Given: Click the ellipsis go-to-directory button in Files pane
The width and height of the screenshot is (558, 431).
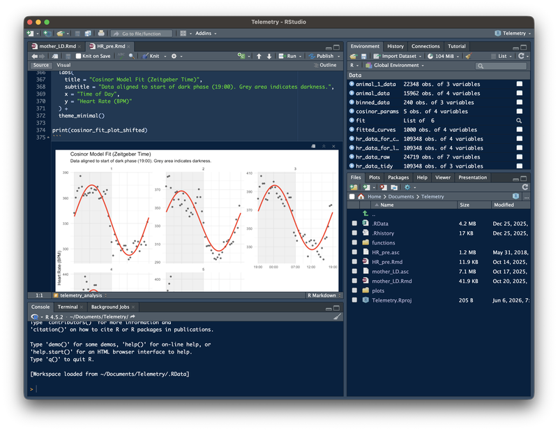Looking at the screenshot, I should tap(527, 196).
